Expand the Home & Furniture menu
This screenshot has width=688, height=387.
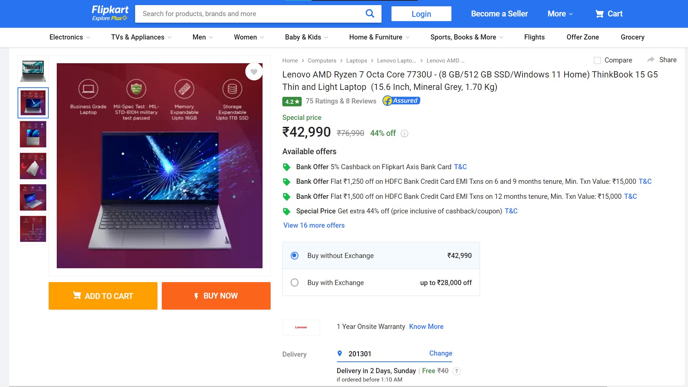[379, 37]
